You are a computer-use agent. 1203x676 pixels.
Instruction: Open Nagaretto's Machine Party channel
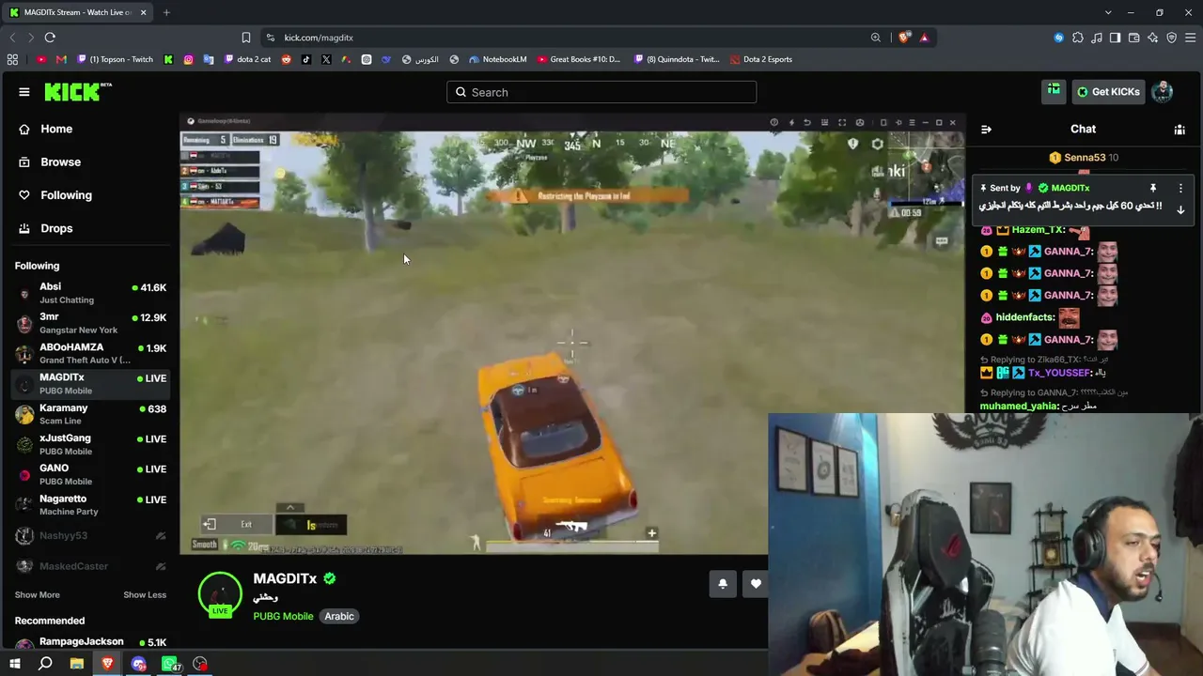point(90,505)
